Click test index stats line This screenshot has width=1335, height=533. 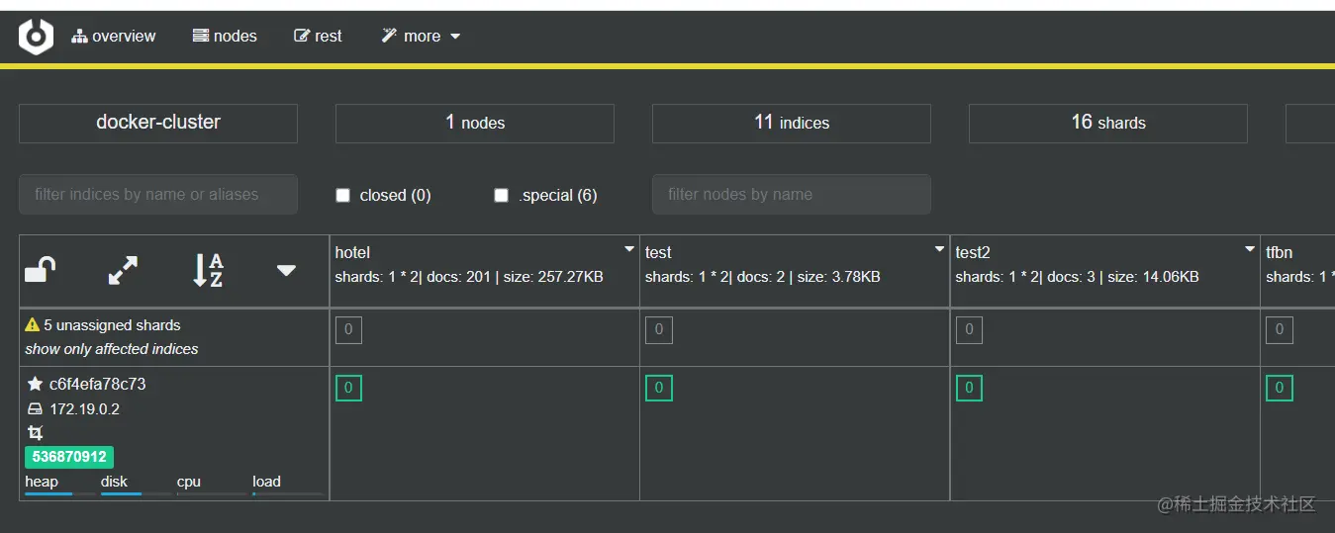click(x=763, y=277)
